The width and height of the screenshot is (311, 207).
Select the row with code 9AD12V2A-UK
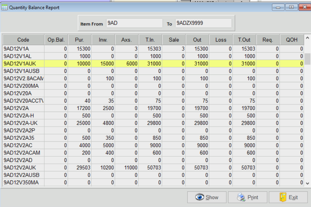(x=23, y=123)
